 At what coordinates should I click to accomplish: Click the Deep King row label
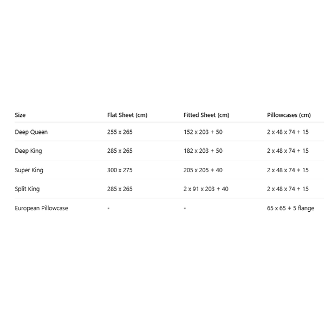pyautogui.click(x=28, y=151)
